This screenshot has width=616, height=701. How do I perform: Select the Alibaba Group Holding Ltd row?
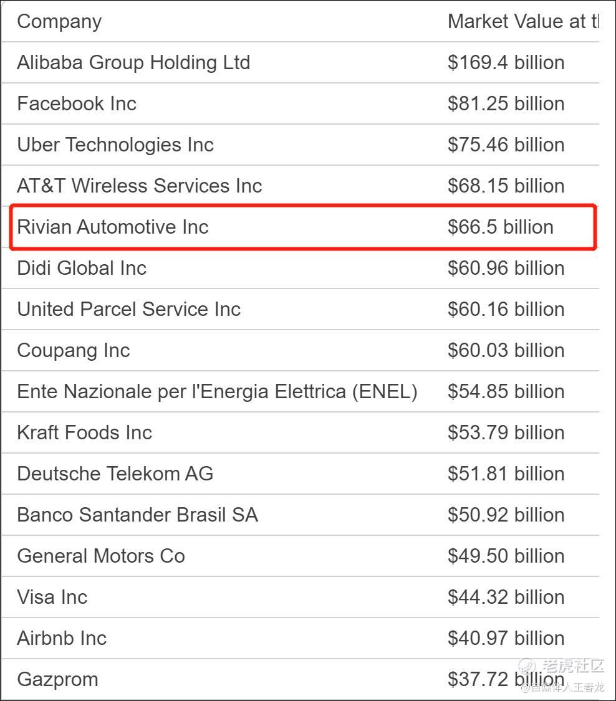click(300, 62)
